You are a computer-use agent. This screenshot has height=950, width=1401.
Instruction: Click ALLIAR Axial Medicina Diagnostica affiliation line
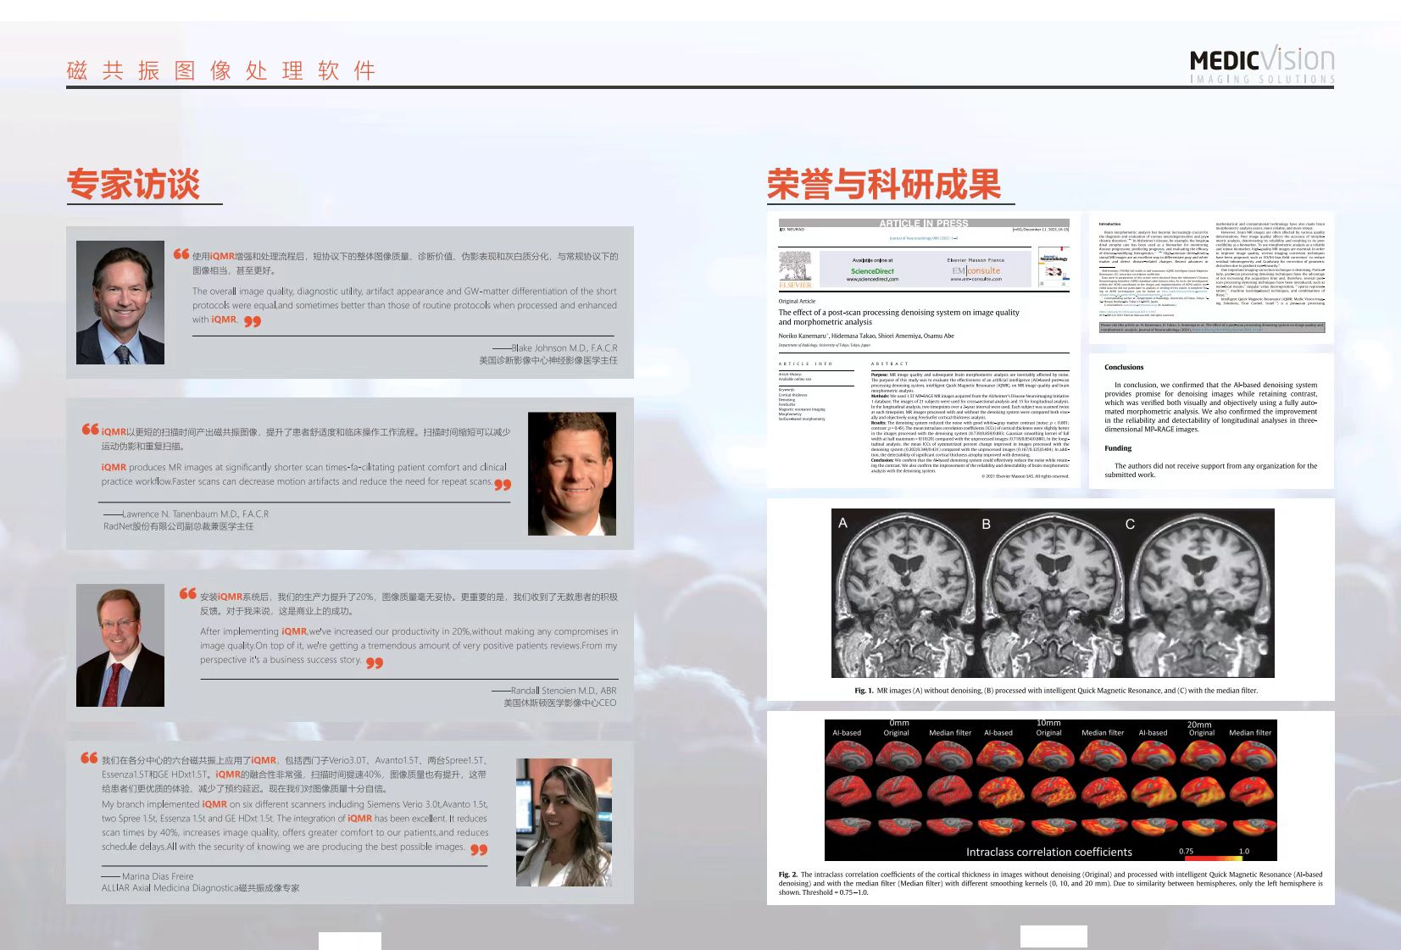[x=200, y=888]
